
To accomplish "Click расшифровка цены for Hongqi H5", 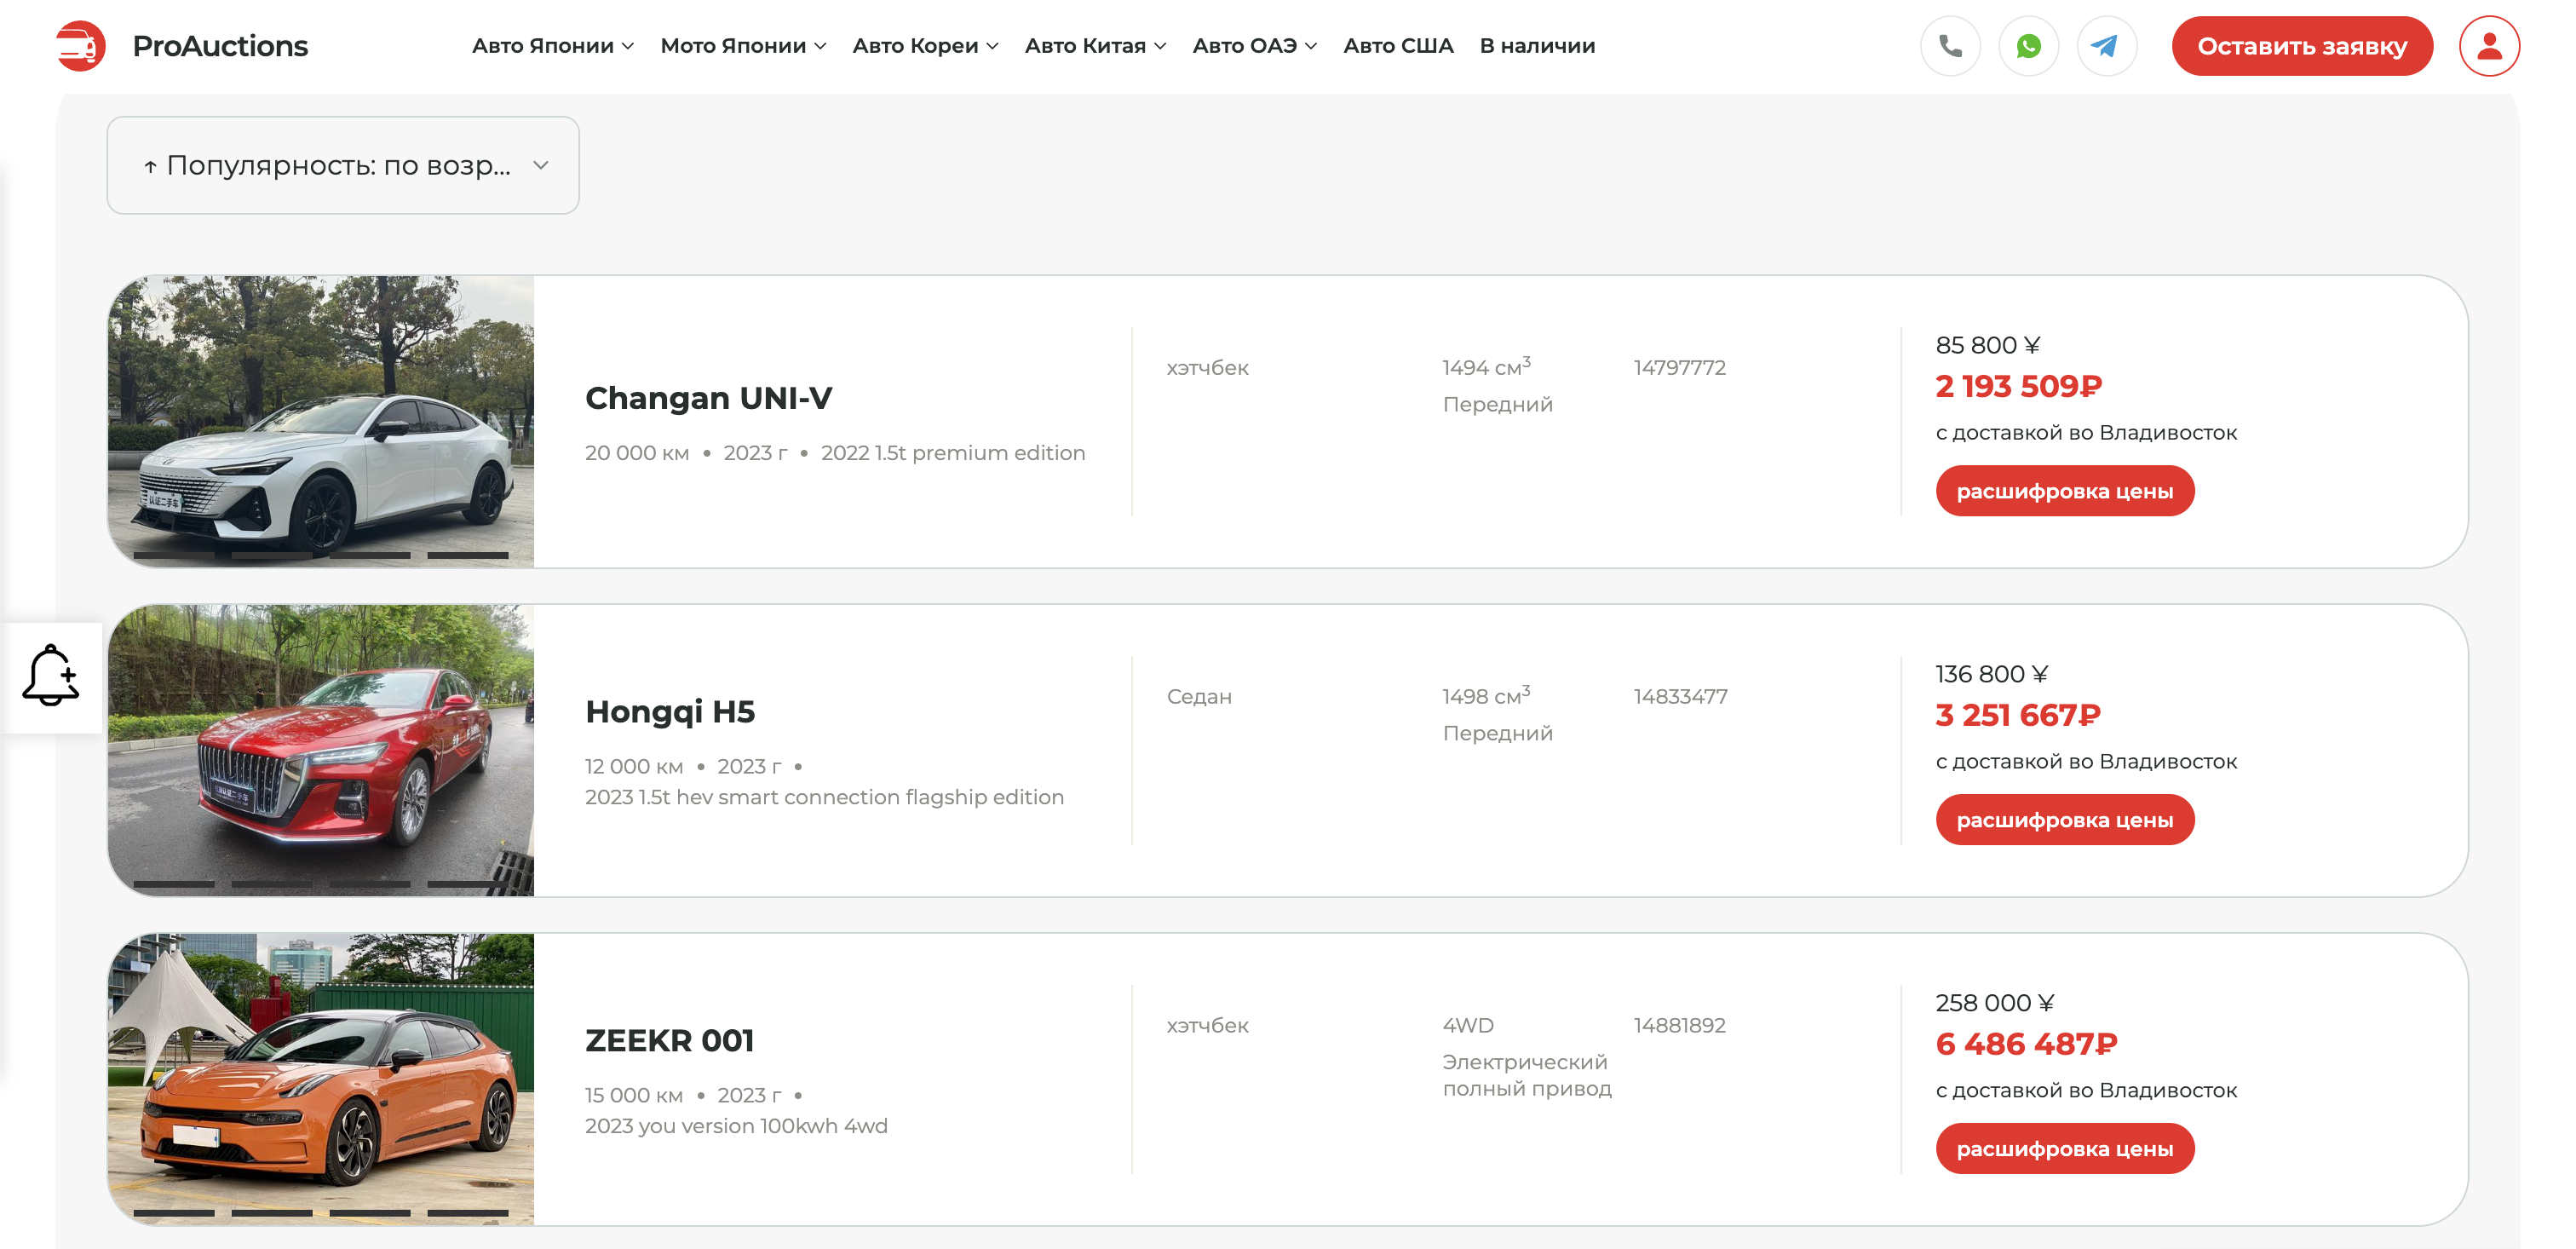I will pos(2064,820).
